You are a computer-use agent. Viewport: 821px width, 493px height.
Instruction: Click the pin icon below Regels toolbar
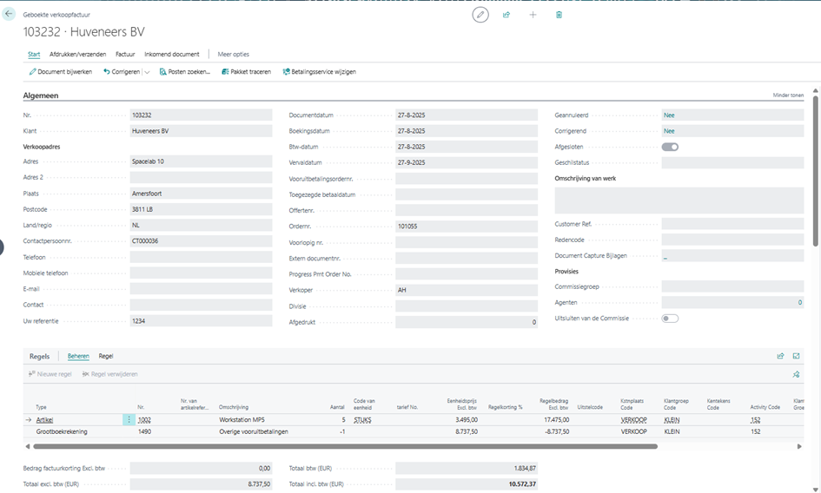point(796,374)
